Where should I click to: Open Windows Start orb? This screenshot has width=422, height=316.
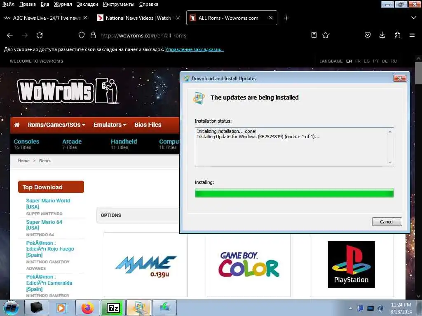(11, 308)
